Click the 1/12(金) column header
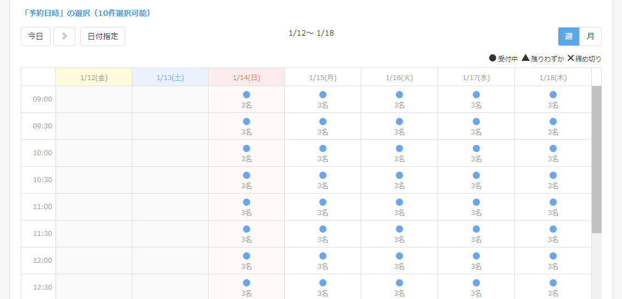622x299 pixels. coord(94,77)
